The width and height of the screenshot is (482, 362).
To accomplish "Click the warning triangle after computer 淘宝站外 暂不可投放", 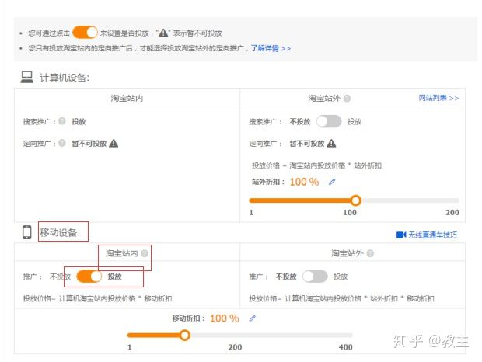I will pyautogui.click(x=331, y=143).
